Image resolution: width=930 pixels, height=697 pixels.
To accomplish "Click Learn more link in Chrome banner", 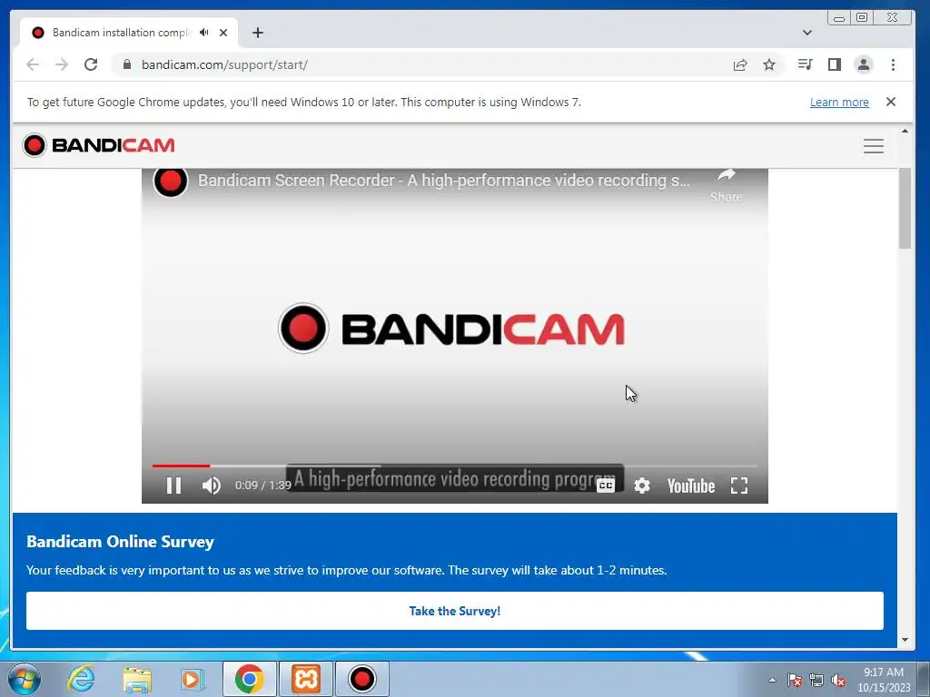I will pos(839,102).
